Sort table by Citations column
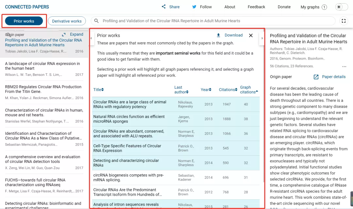The height and width of the screenshot is (209, 353). tap(228, 90)
